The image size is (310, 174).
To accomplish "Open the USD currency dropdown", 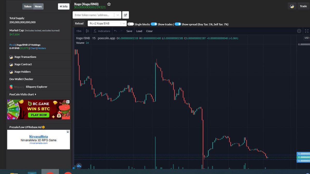I will pos(307,38).
